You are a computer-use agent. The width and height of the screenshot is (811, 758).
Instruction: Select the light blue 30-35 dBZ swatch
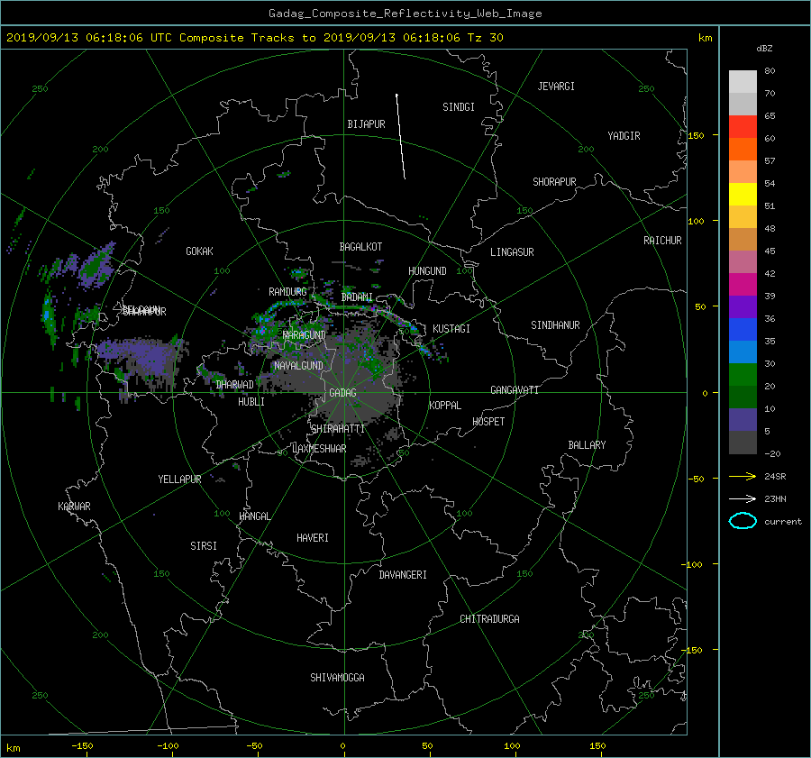coord(743,352)
